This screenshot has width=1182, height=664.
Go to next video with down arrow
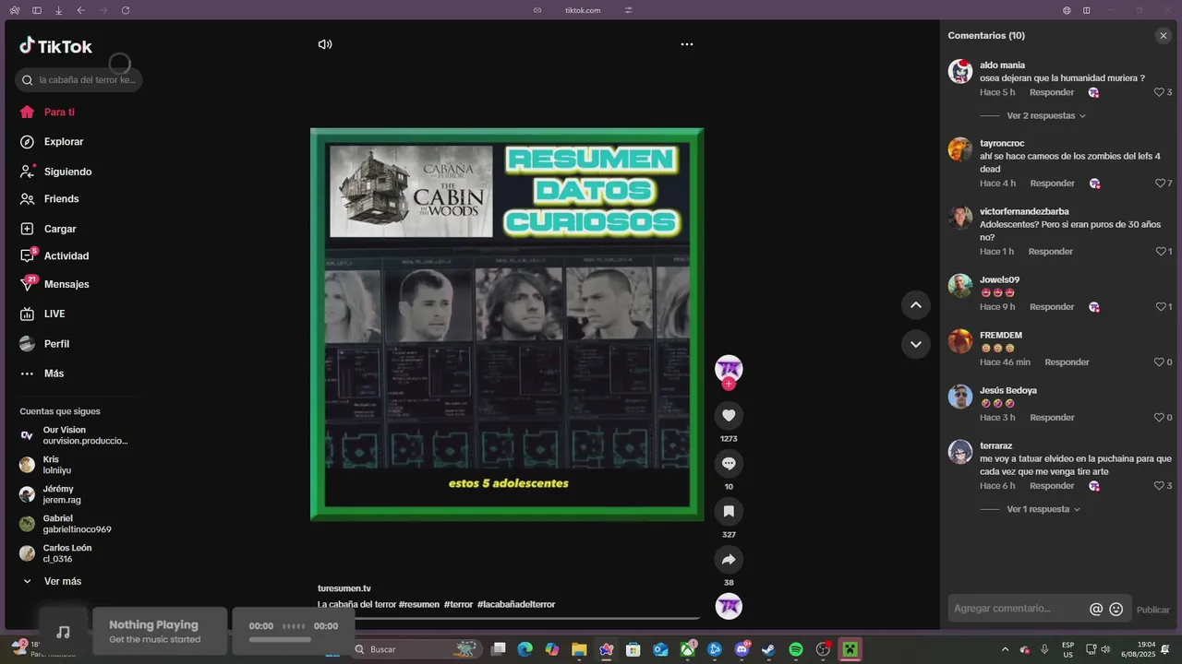pyautogui.click(x=916, y=344)
